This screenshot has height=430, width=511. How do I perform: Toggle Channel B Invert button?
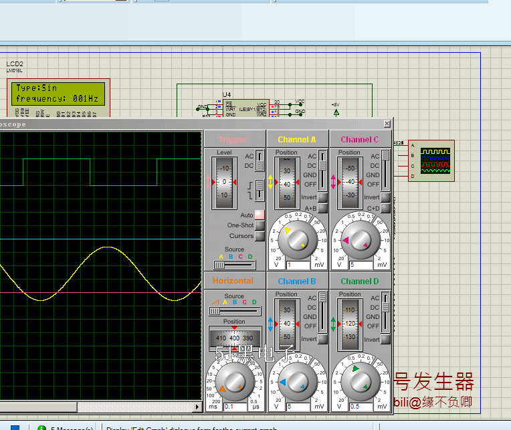pyautogui.click(x=322, y=339)
